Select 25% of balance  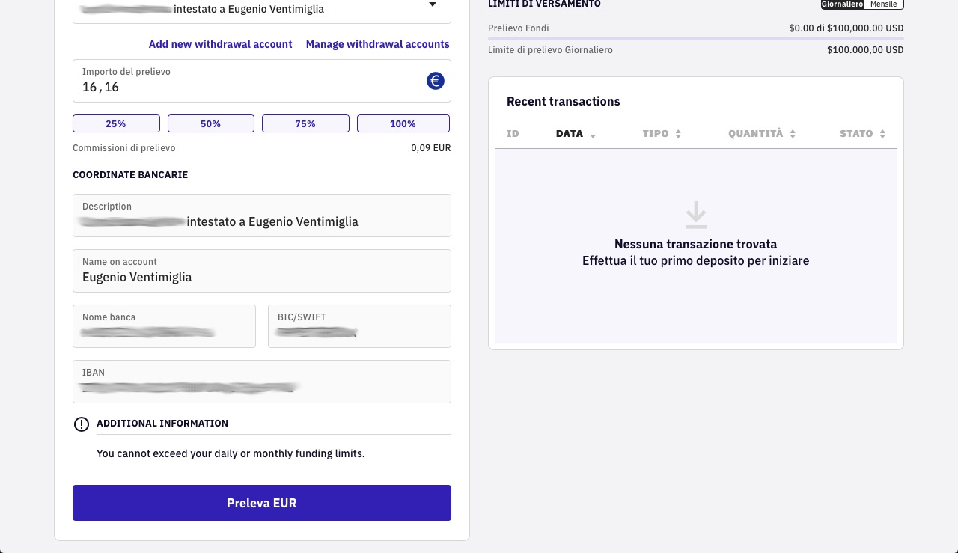pyautogui.click(x=116, y=123)
